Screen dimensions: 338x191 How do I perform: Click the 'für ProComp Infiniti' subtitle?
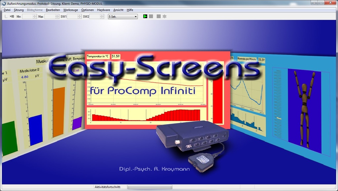[x=143, y=91]
